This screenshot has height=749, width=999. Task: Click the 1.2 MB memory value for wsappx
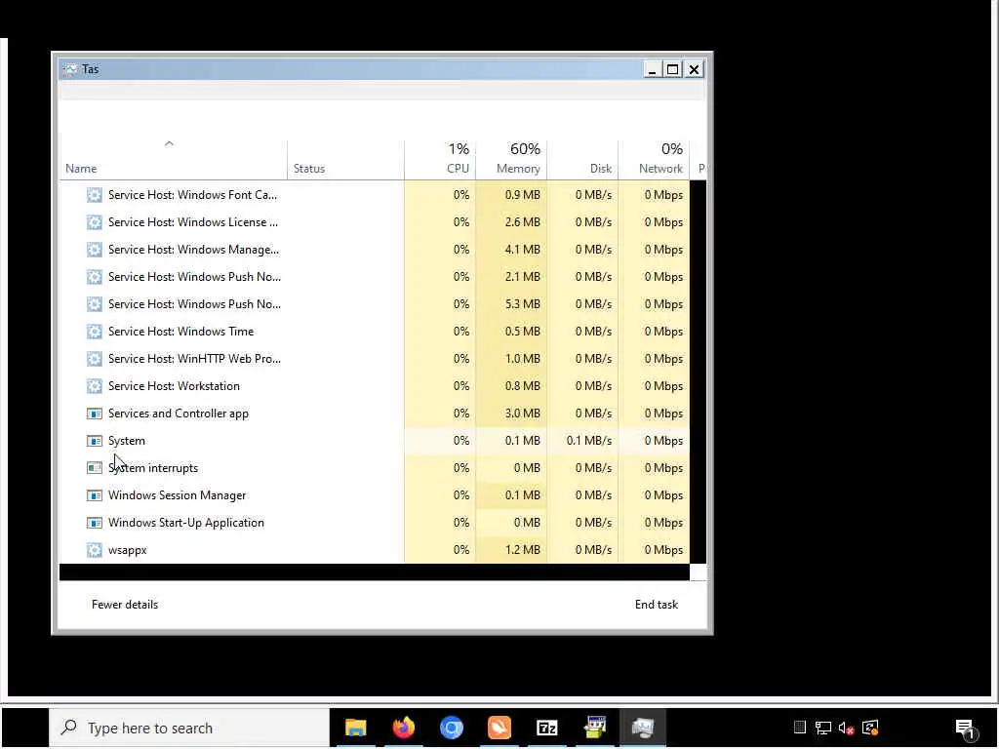click(523, 550)
